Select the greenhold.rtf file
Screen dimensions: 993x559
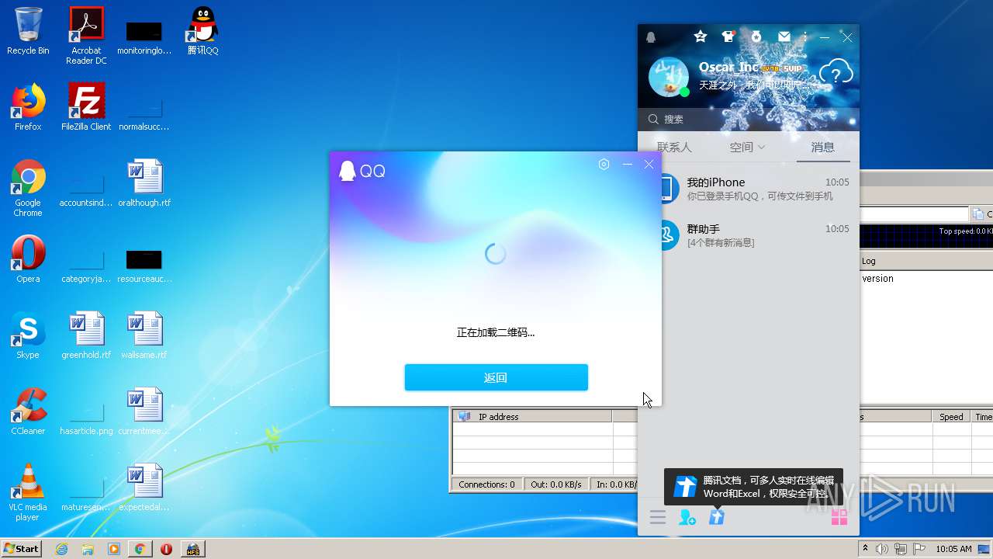tap(86, 335)
